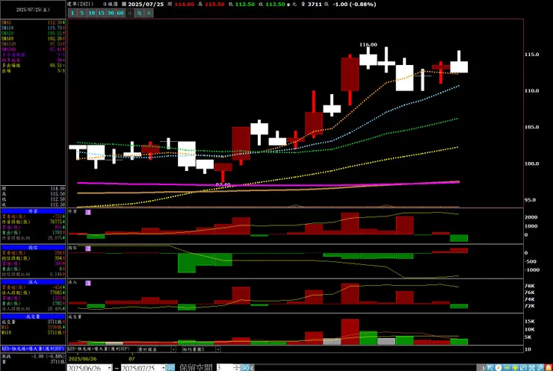Switch chart to 1-minute interval
Image resolution: width=553 pixels, height=371 pixels.
pos(72,13)
